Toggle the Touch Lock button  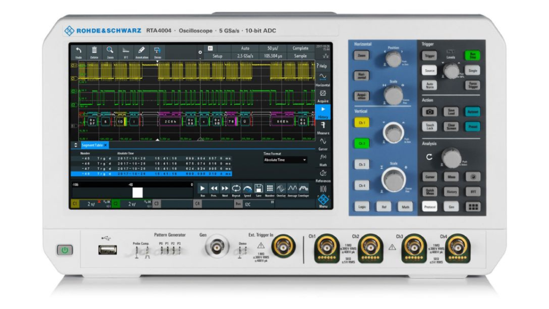coord(429,127)
